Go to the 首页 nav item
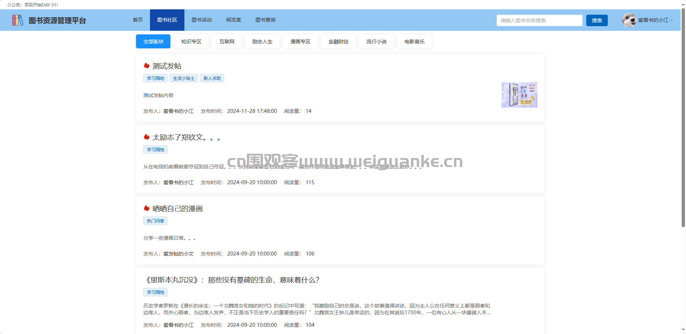Image resolution: width=686 pixels, height=334 pixels. point(138,20)
